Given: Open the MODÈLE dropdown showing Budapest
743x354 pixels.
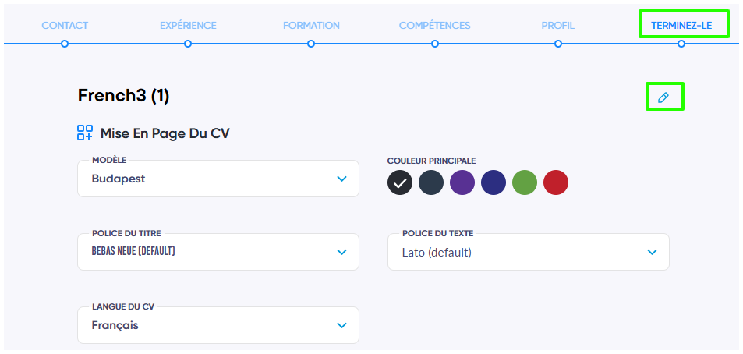Looking at the screenshot, I should coord(218,179).
